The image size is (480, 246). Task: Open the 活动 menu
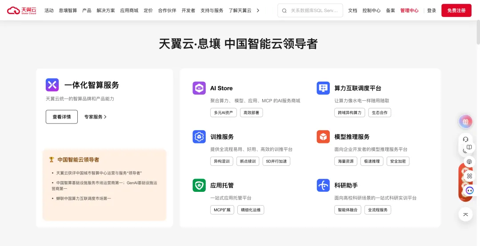point(49,10)
